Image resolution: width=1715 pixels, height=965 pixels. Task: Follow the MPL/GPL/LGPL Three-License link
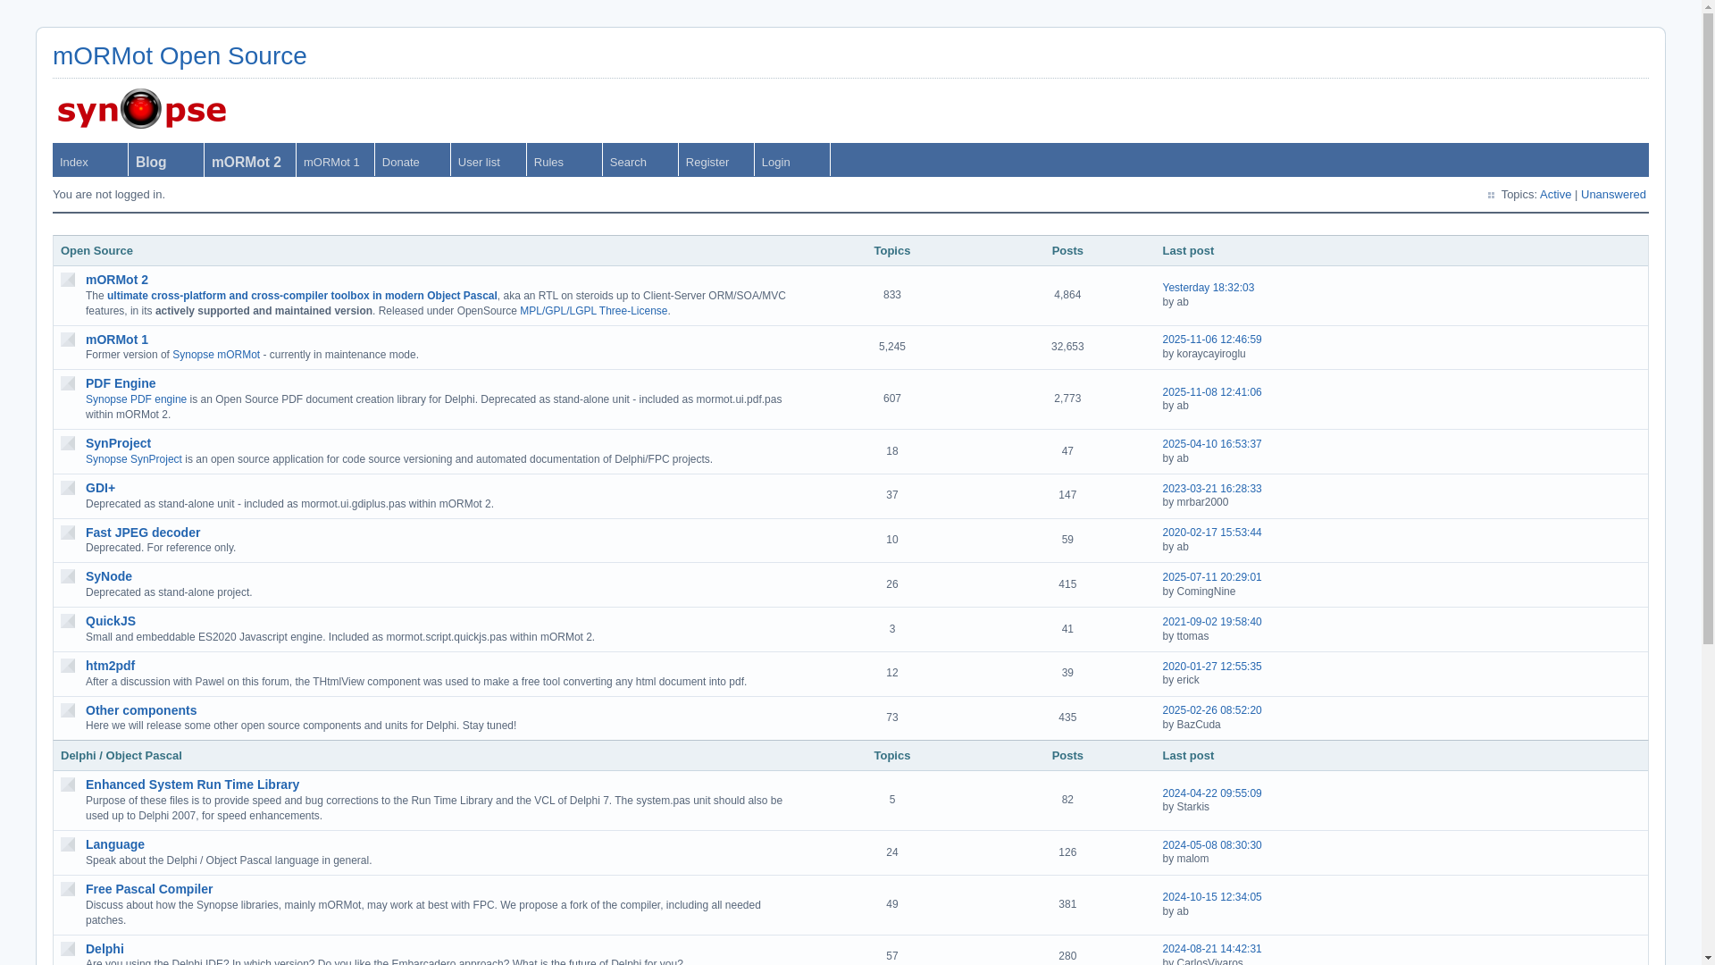(595, 311)
